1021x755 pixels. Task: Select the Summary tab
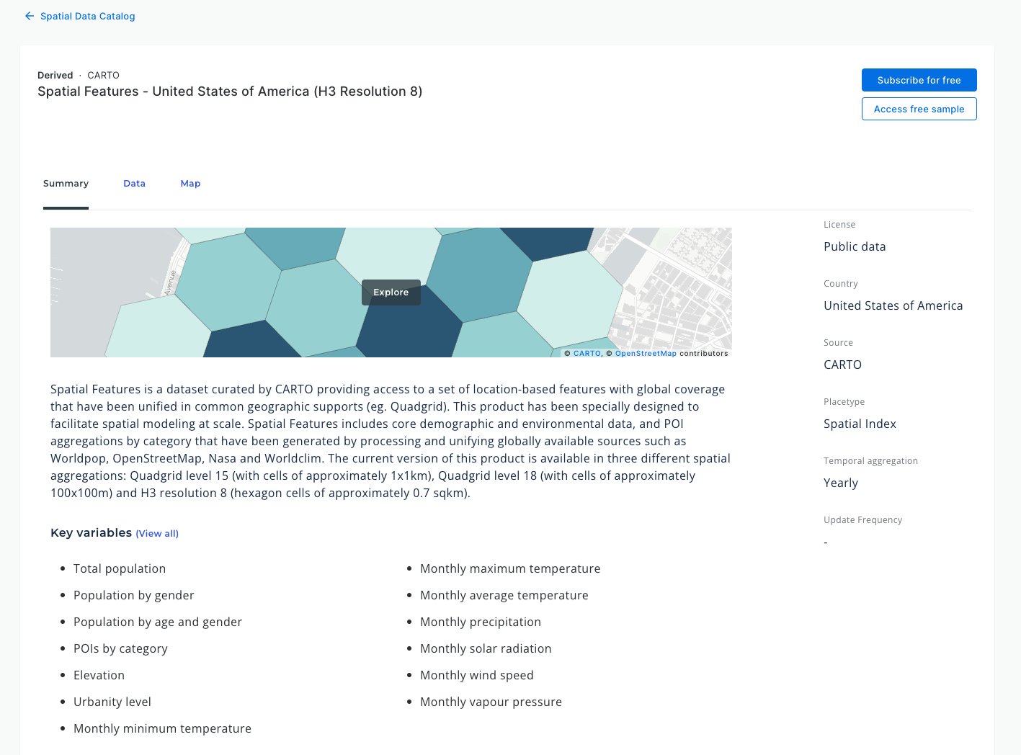66,183
